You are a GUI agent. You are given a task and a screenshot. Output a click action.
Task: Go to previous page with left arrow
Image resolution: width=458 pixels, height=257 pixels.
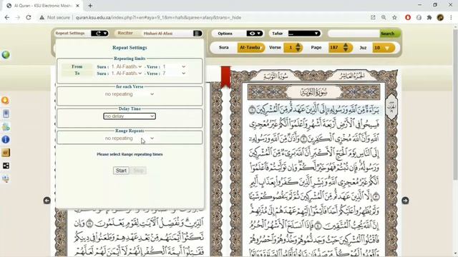pyautogui.click(x=47, y=201)
